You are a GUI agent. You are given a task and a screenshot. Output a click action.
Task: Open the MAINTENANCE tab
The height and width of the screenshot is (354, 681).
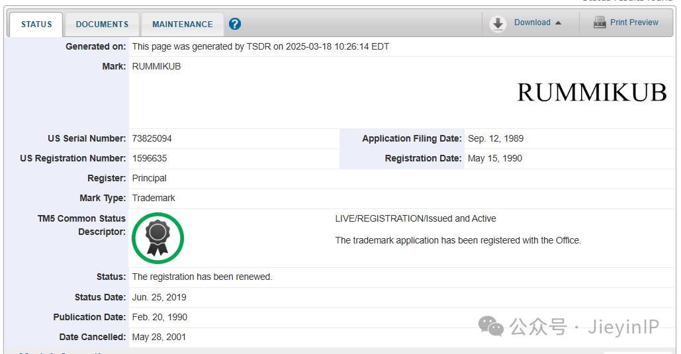pos(183,24)
